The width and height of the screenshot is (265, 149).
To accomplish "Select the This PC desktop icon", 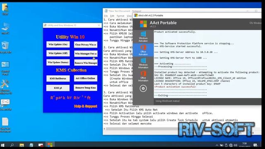I will tap(5, 28).
